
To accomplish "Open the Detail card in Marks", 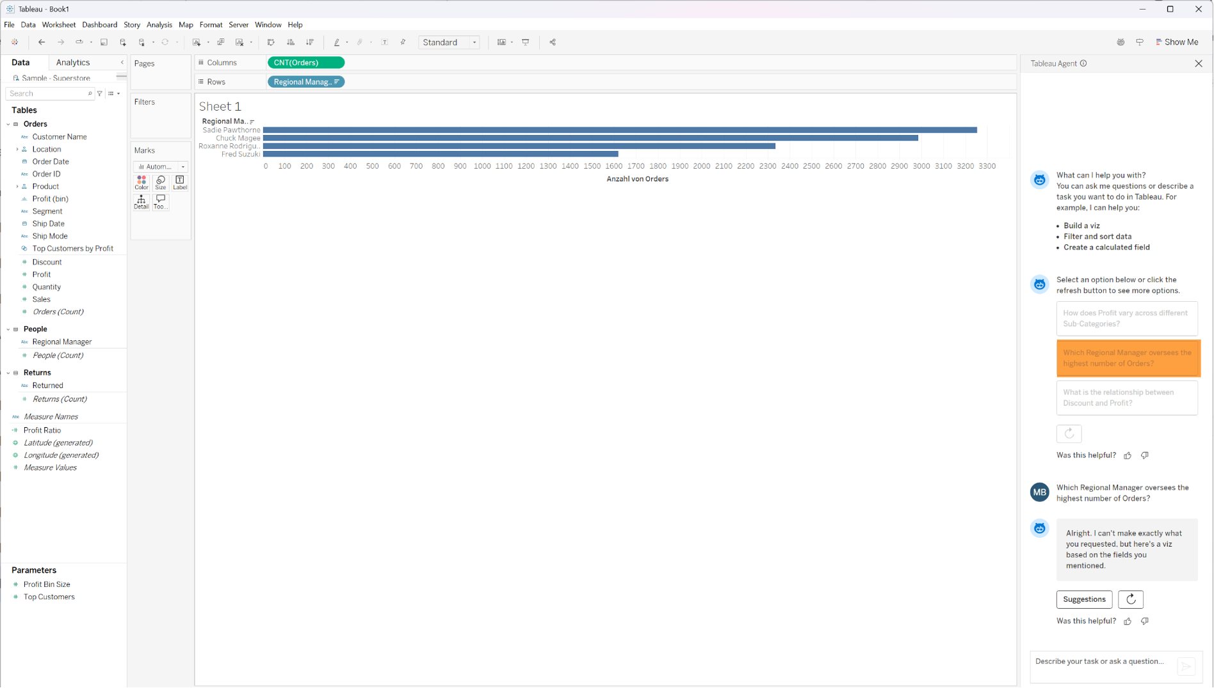I will click(x=142, y=202).
